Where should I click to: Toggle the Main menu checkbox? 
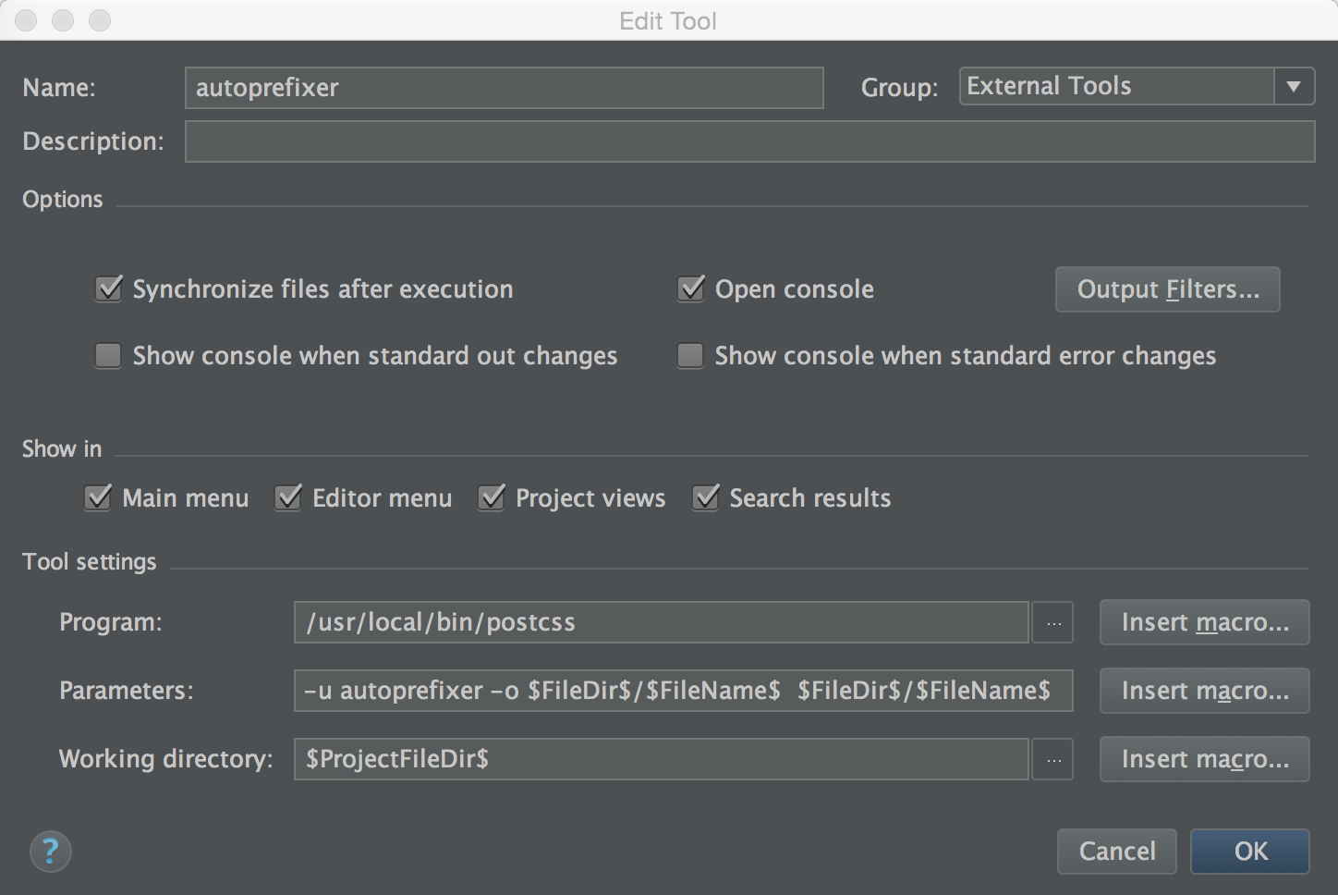pos(98,498)
